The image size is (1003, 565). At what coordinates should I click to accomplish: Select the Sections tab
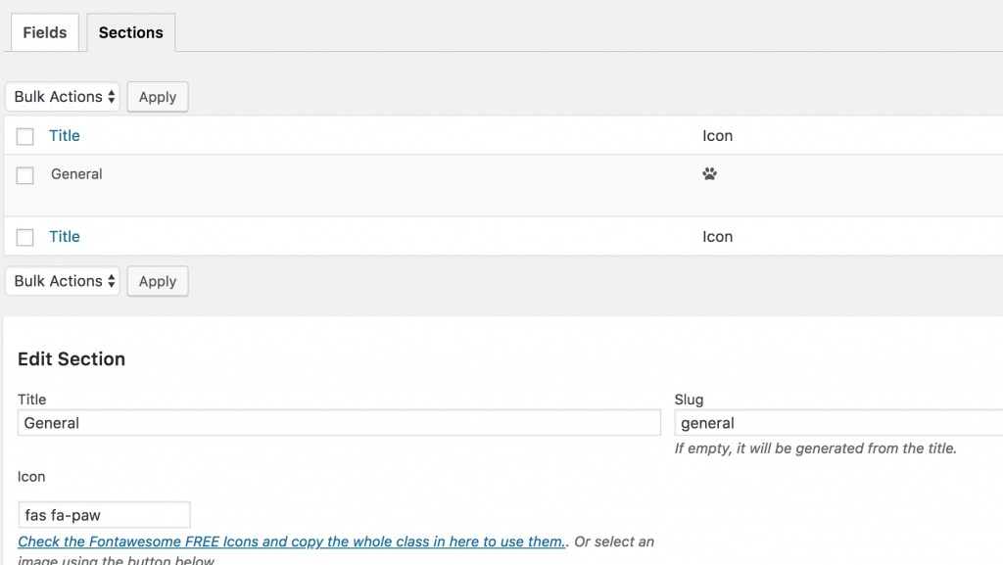[131, 32]
